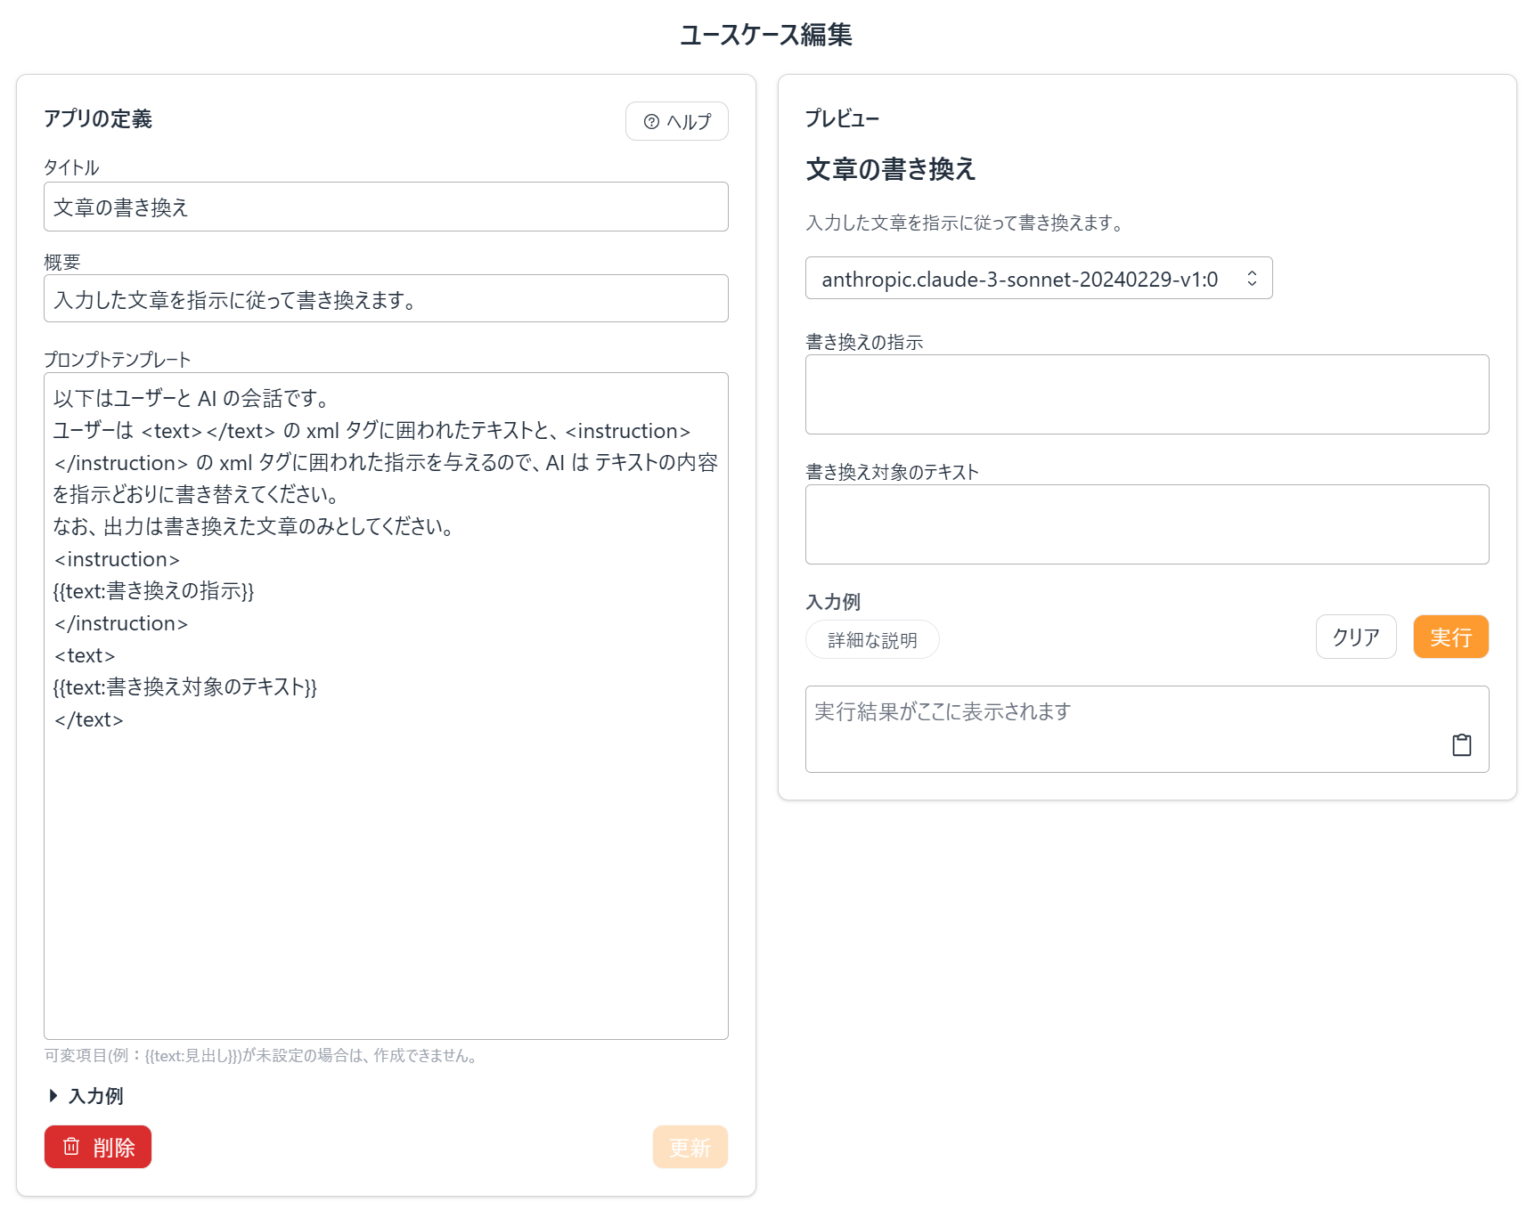Focus the 書き換え対象のテキスト field

(x=1147, y=524)
